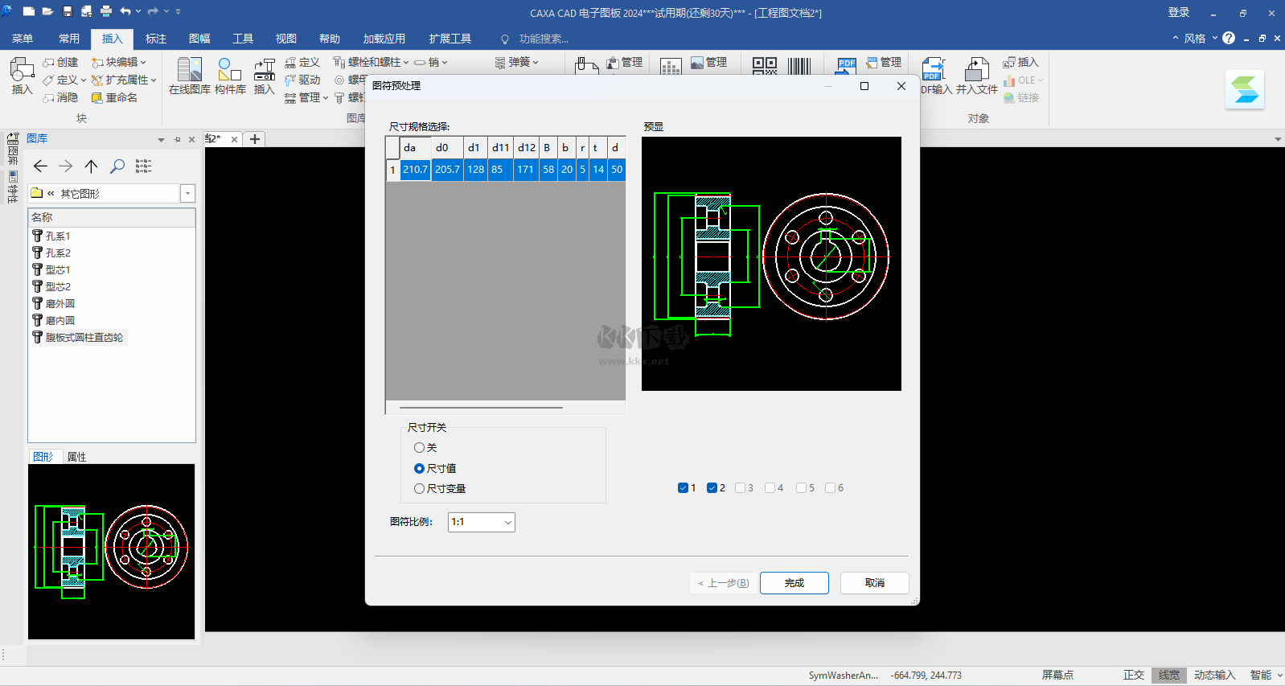Expand the 其它图形 folder path dropdown
Viewport: 1285px width, 686px height.
click(x=187, y=194)
